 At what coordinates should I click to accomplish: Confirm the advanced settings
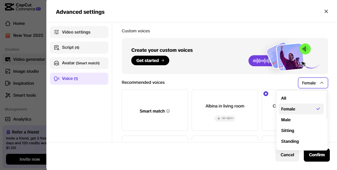pos(317,155)
